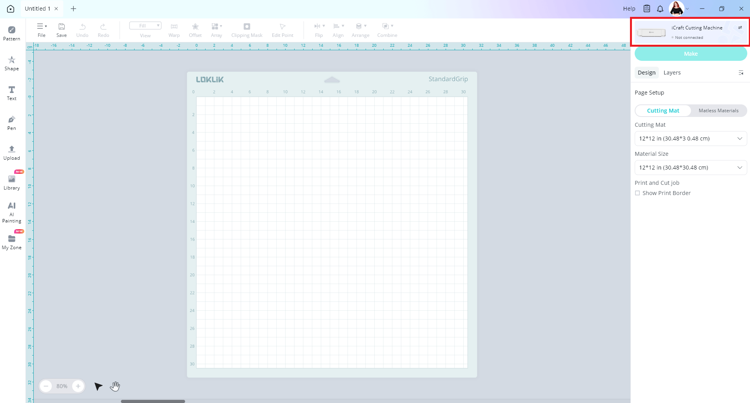Enable the Show Print Border checkbox

pos(637,193)
